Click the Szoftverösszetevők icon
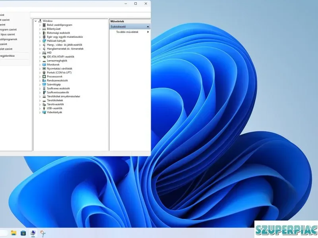Screen dimensions: 318x238 click(x=44, y=92)
